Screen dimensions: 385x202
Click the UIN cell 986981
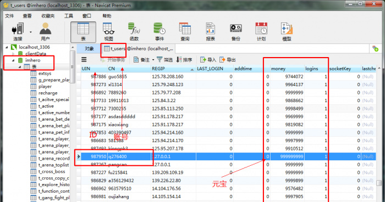click(x=94, y=197)
